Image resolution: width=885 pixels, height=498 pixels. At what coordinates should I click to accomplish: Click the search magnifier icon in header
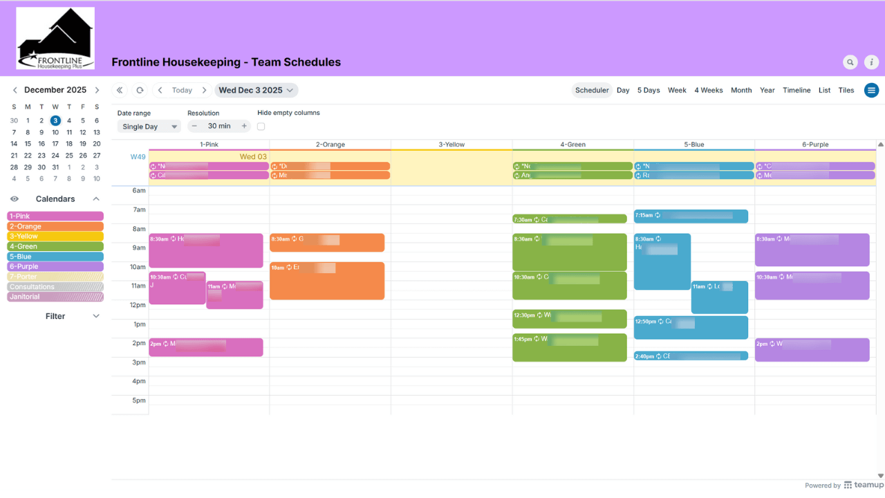click(850, 62)
